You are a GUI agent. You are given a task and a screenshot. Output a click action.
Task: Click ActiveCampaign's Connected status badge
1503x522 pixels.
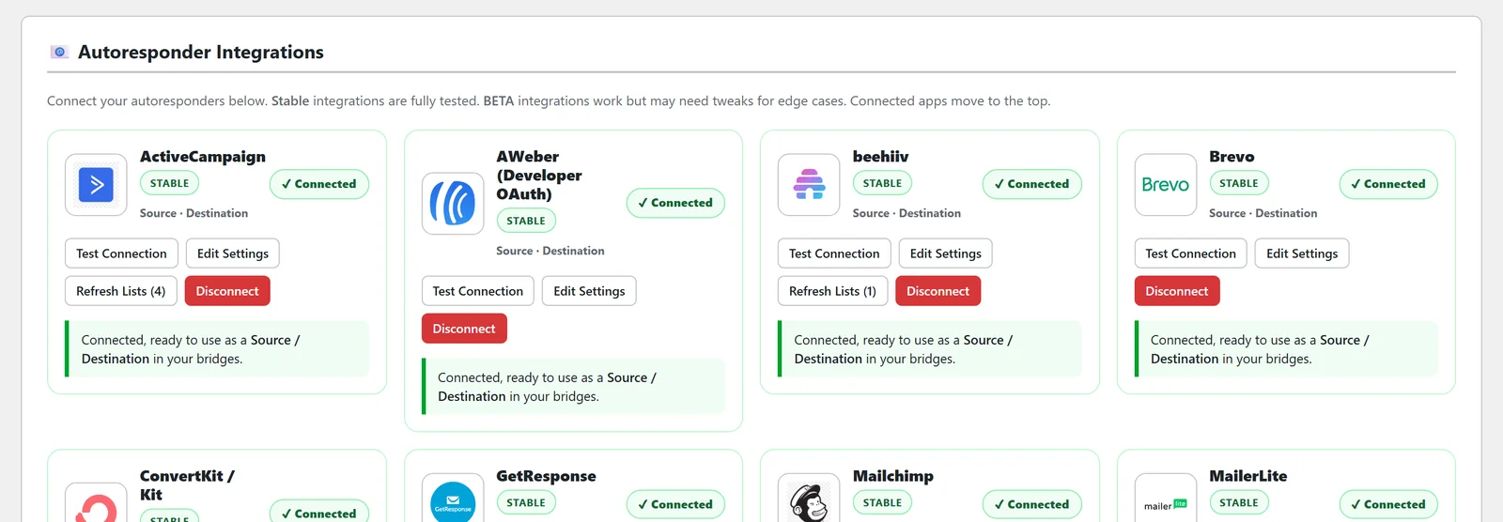tap(319, 184)
